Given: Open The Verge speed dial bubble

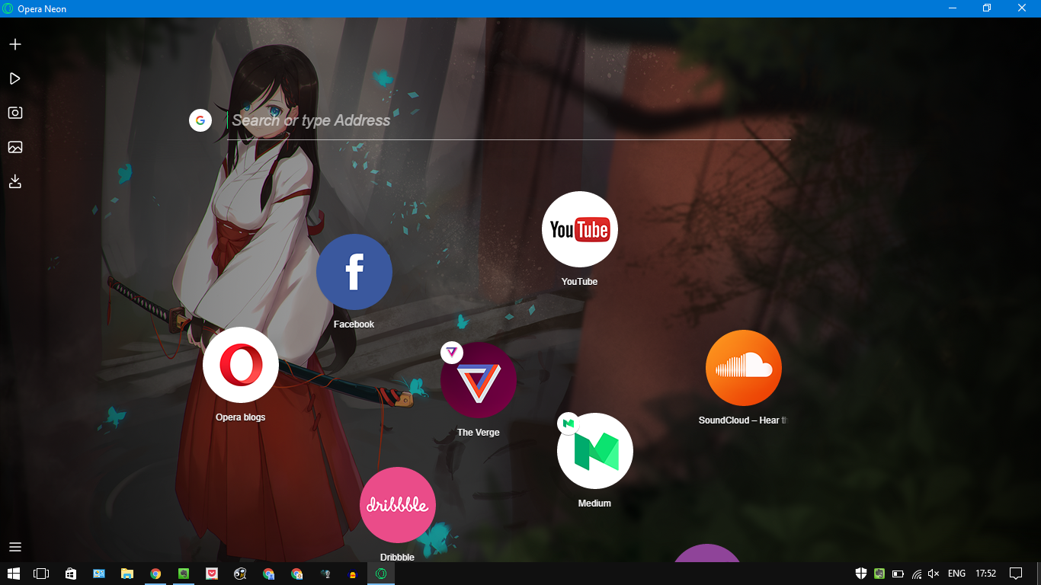Looking at the screenshot, I should [479, 380].
